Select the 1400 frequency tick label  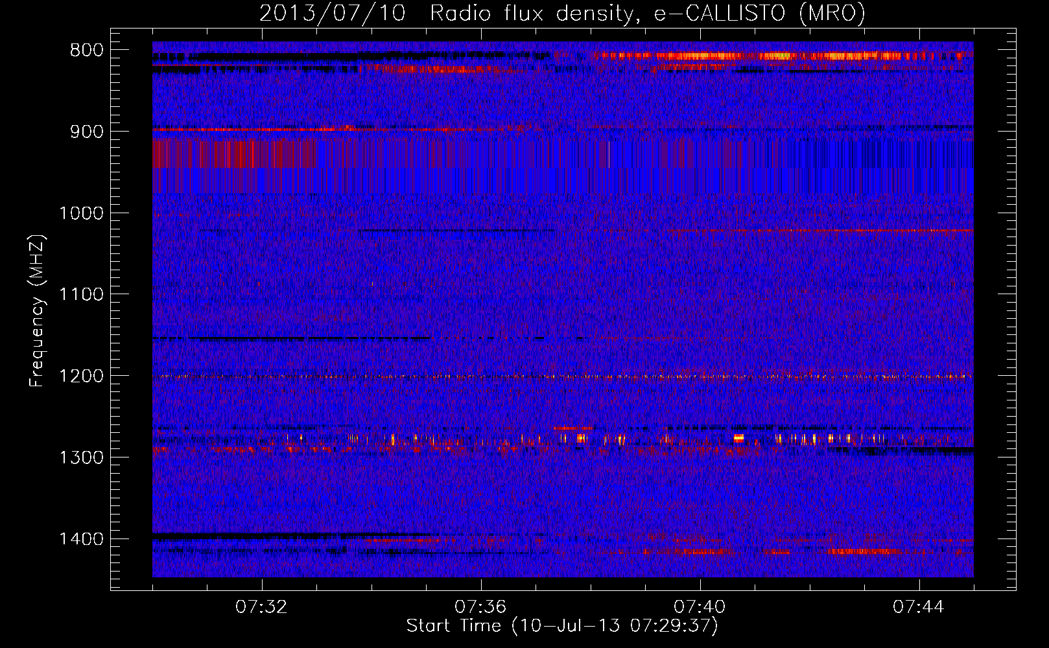[82, 539]
